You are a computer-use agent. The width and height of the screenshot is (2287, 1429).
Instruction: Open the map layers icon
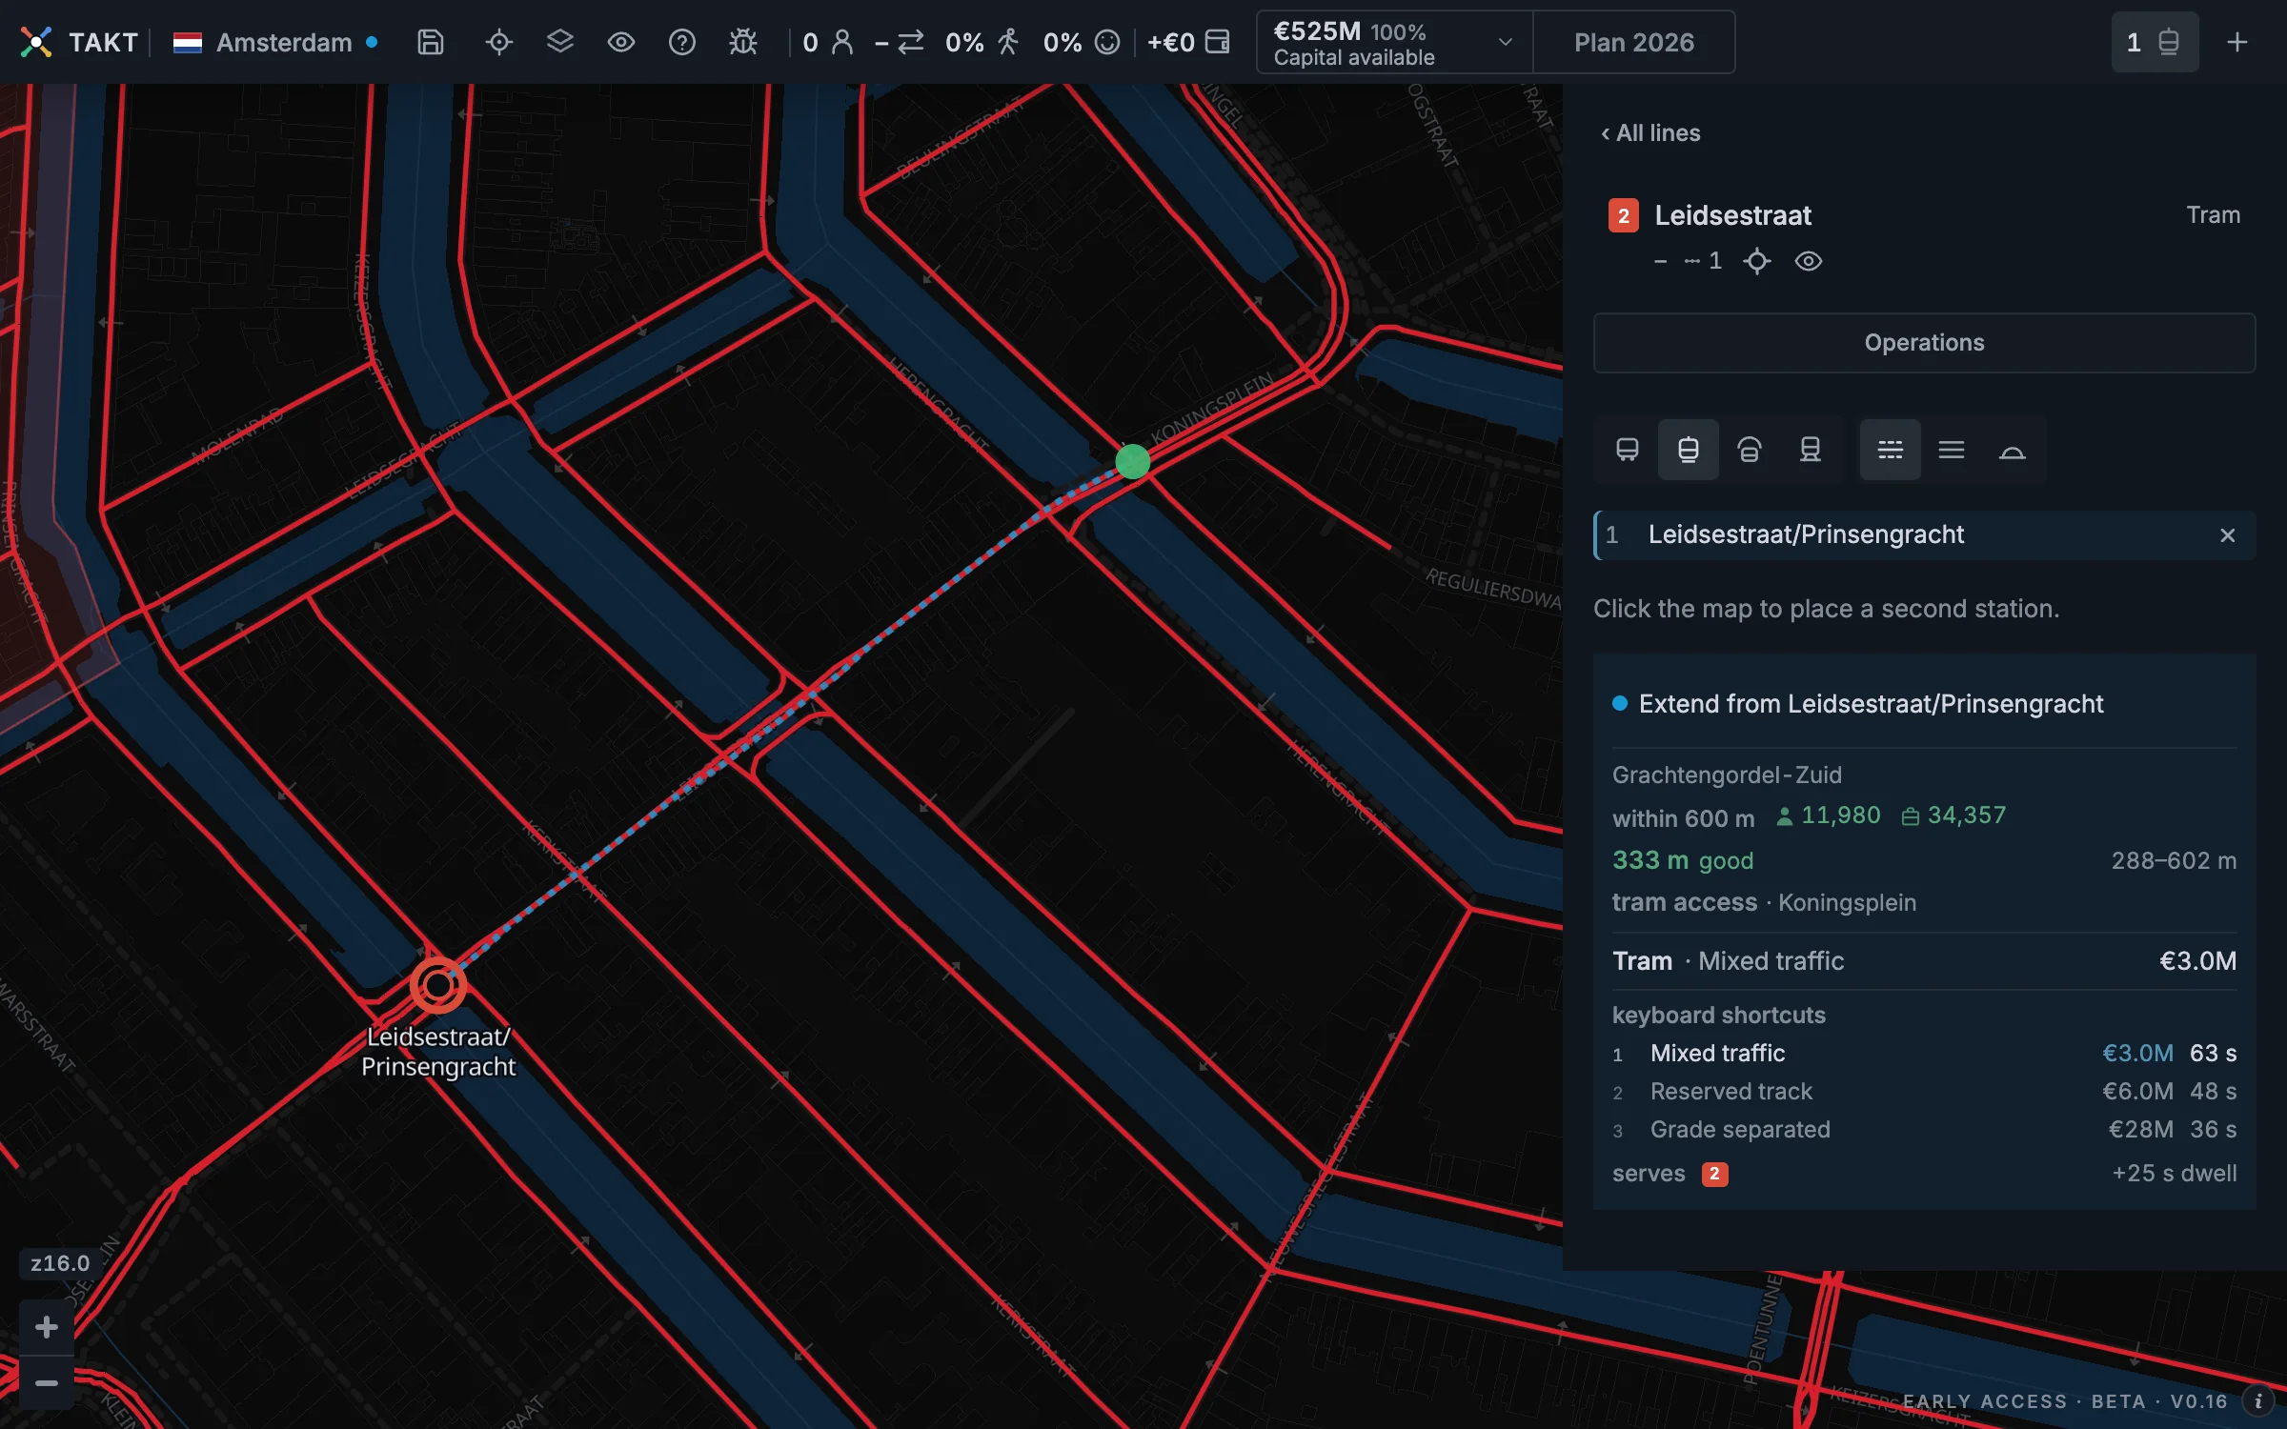[560, 42]
